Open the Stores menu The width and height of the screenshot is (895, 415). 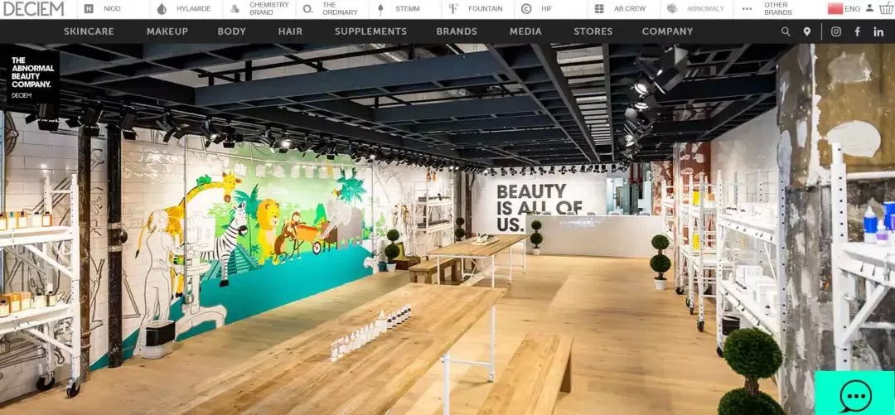[x=593, y=31]
